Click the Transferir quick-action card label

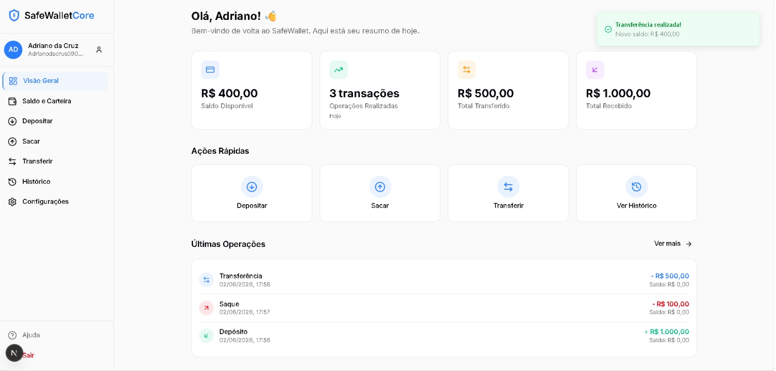[508, 206]
